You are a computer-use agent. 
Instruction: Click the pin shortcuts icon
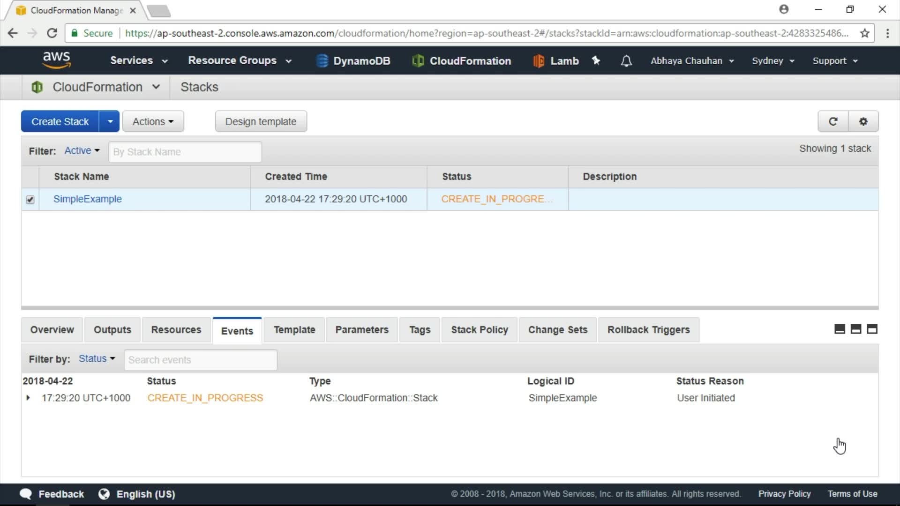point(596,60)
